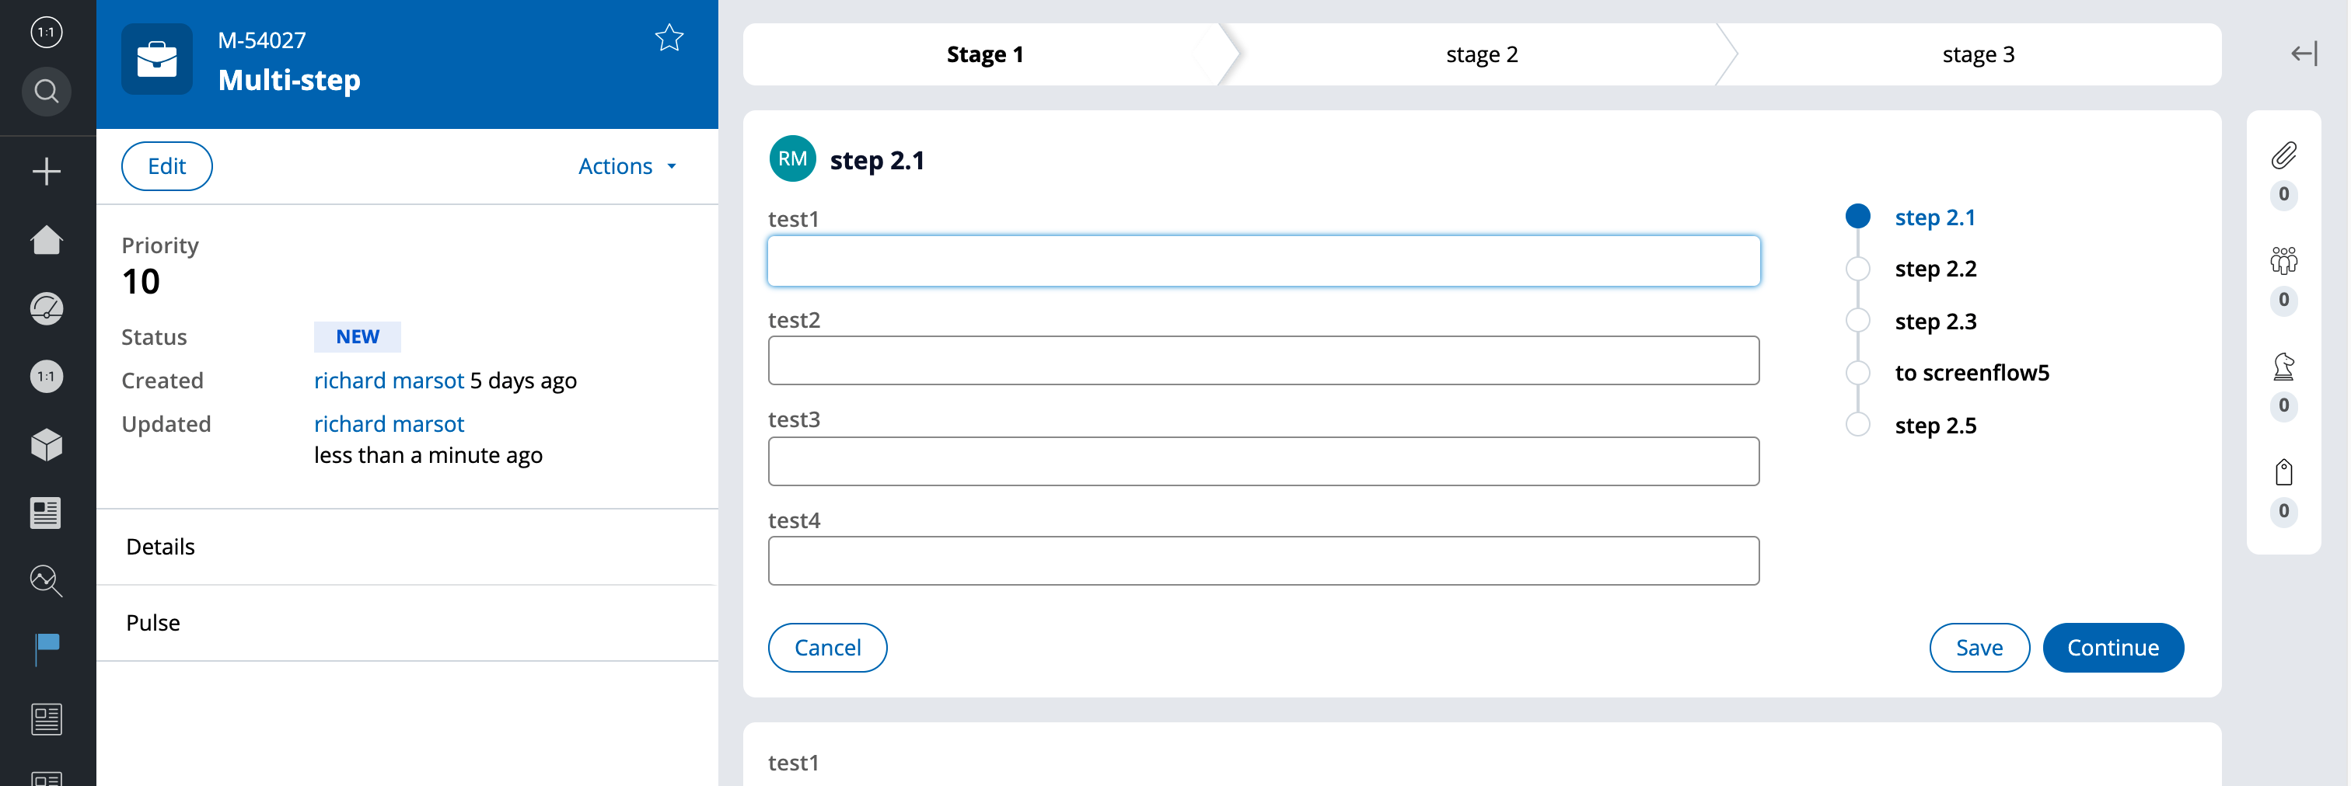Open the dashboard gauge icon
2351x786 pixels.
click(x=46, y=308)
